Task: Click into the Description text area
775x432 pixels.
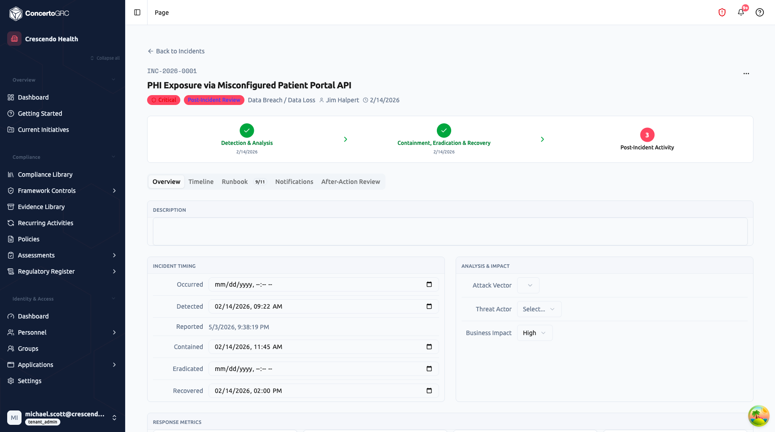Action: [x=450, y=231]
